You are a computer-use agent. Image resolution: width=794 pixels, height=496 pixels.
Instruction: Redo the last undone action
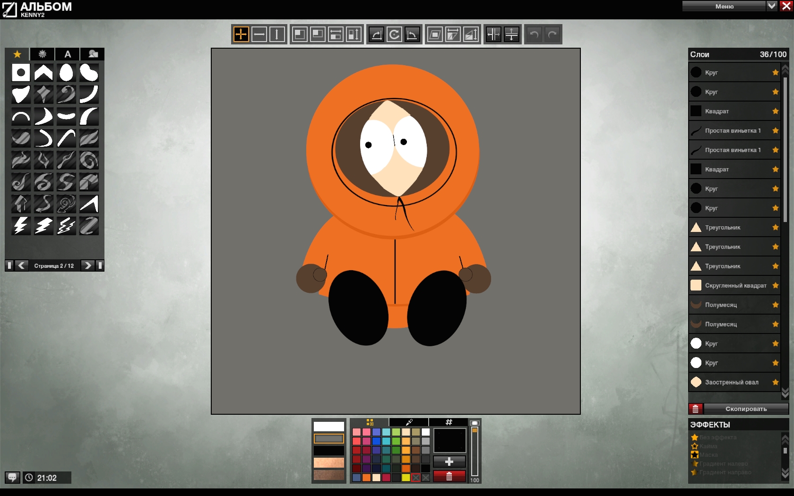[x=552, y=34]
